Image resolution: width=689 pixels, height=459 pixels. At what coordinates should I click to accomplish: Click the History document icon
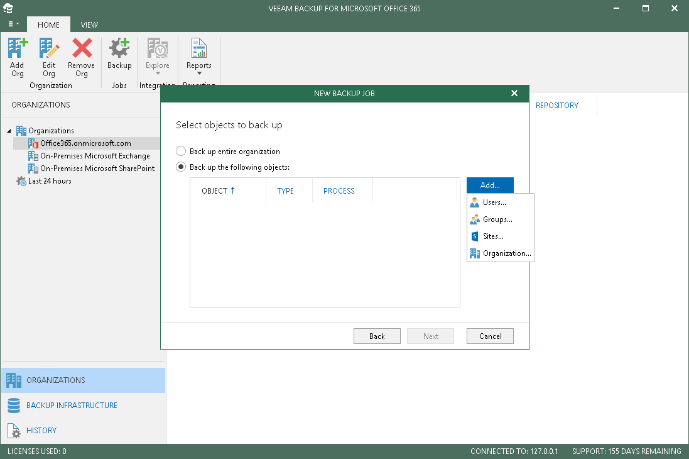tap(14, 431)
